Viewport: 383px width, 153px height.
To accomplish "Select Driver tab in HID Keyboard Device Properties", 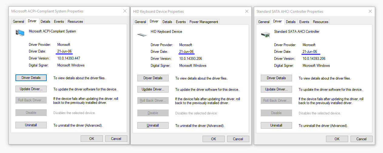I will 154,21.
